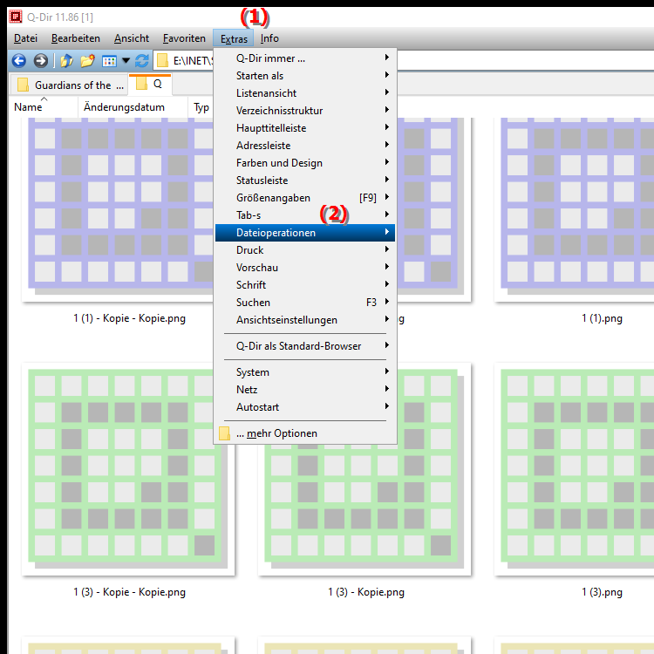654x654 pixels.
Task: Click the Q-Dir application icon in title bar
Action: tap(16, 17)
